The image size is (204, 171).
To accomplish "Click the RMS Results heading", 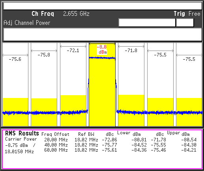I will pyautogui.click(x=22, y=133).
